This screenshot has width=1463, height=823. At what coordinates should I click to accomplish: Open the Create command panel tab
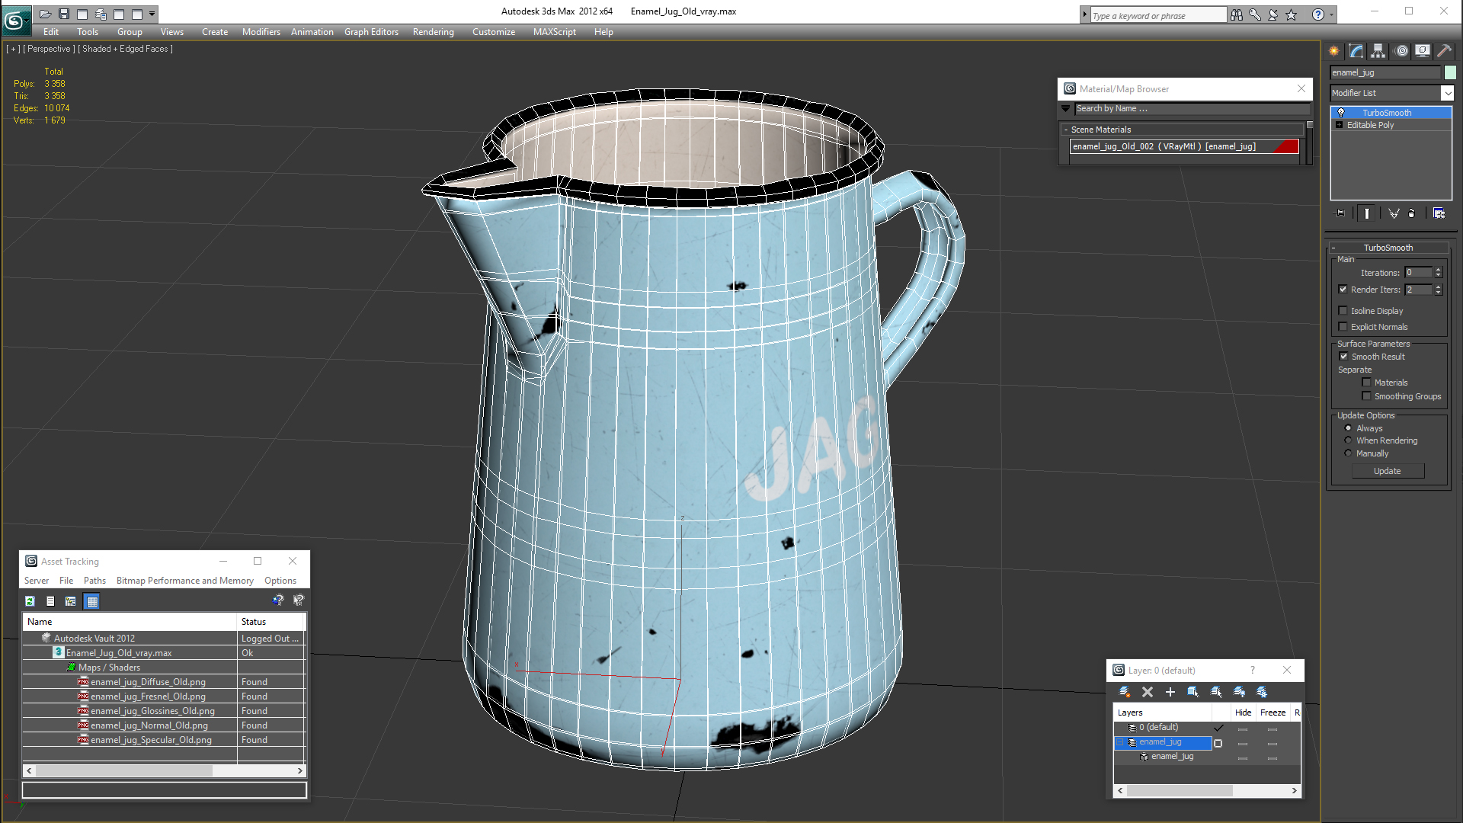point(1334,51)
